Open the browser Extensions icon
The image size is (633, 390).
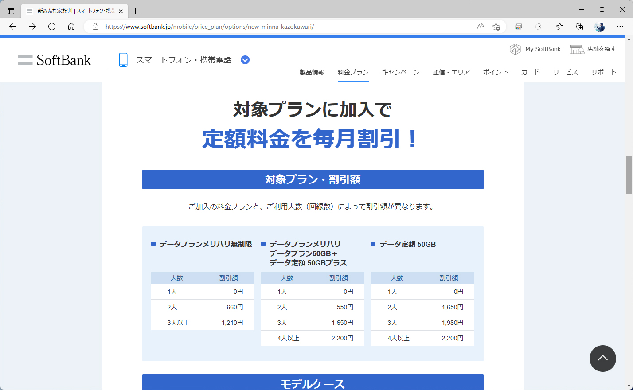click(x=538, y=27)
